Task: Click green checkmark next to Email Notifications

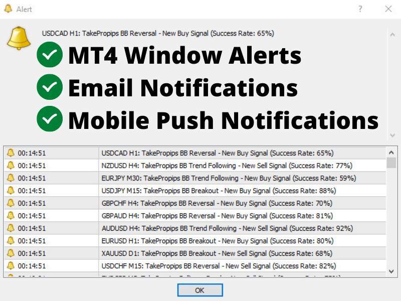Action: [x=50, y=87]
